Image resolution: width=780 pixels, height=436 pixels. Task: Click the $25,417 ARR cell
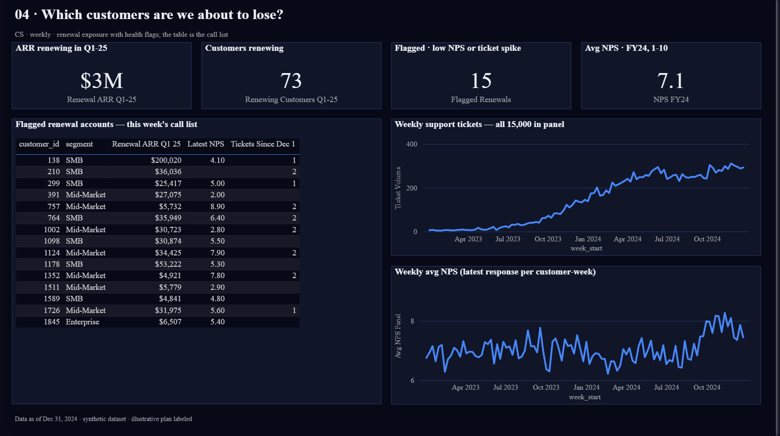[x=168, y=183]
